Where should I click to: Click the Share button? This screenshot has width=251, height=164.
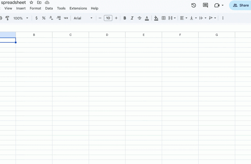point(241,5)
